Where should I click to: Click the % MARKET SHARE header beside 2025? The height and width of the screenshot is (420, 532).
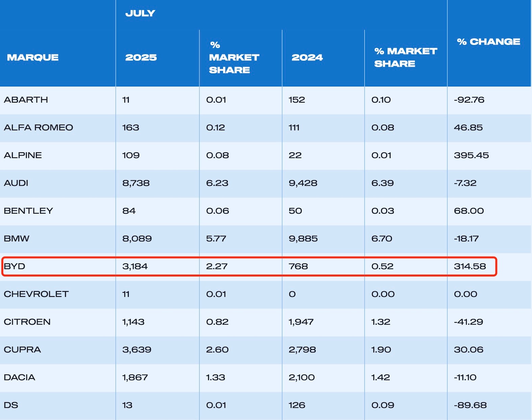click(234, 57)
